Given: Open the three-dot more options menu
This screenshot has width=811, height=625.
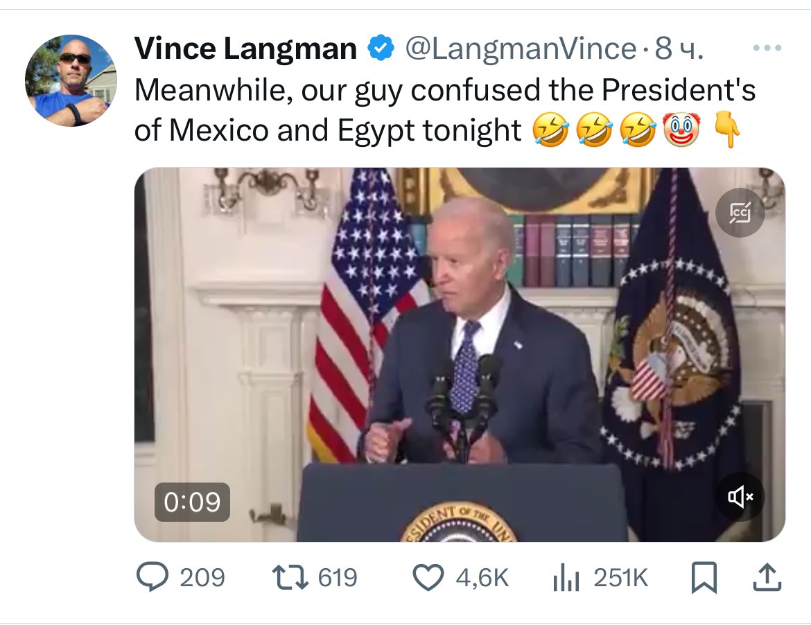Looking at the screenshot, I should click(767, 49).
